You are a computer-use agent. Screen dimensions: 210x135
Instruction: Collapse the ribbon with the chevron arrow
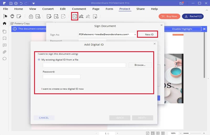coord(207,10)
